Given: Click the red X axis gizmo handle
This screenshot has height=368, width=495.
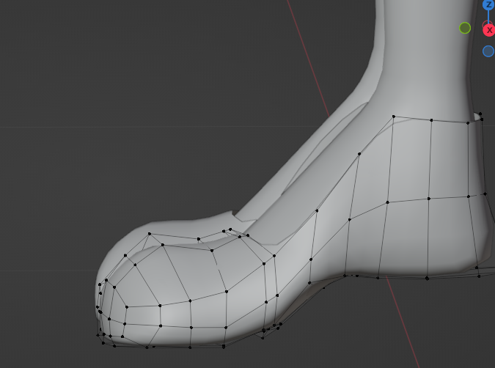Looking at the screenshot, I should 489,30.
